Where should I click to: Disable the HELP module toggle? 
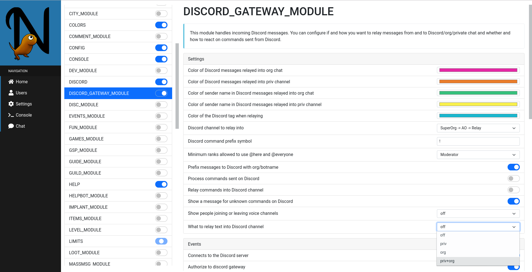[161, 184]
